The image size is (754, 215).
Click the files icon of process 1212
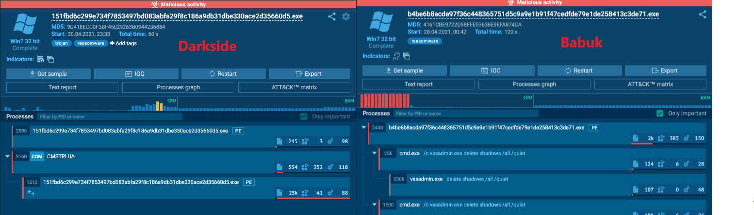click(x=279, y=193)
